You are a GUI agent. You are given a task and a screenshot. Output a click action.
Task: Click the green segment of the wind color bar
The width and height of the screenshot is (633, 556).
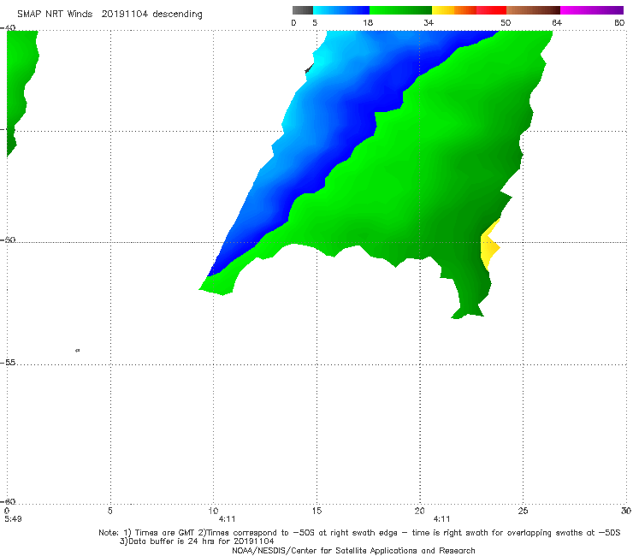(400, 10)
